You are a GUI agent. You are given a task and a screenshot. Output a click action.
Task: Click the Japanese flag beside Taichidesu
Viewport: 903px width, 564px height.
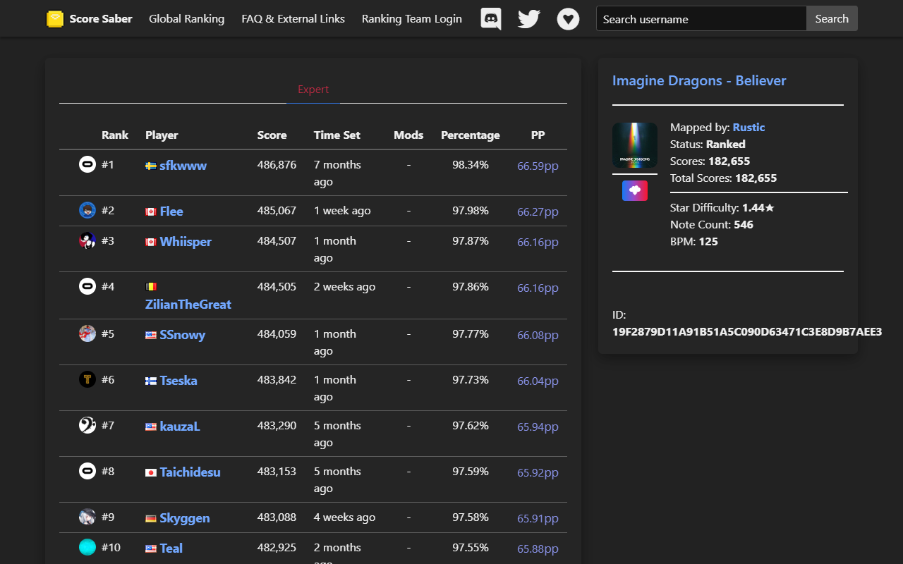(151, 473)
